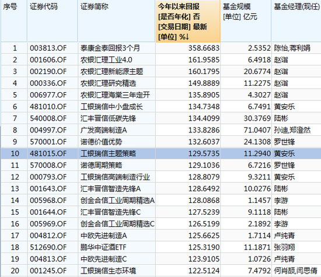Select fund code 481010.OF
Viewport: 321px width, 277px height.
[48, 107]
